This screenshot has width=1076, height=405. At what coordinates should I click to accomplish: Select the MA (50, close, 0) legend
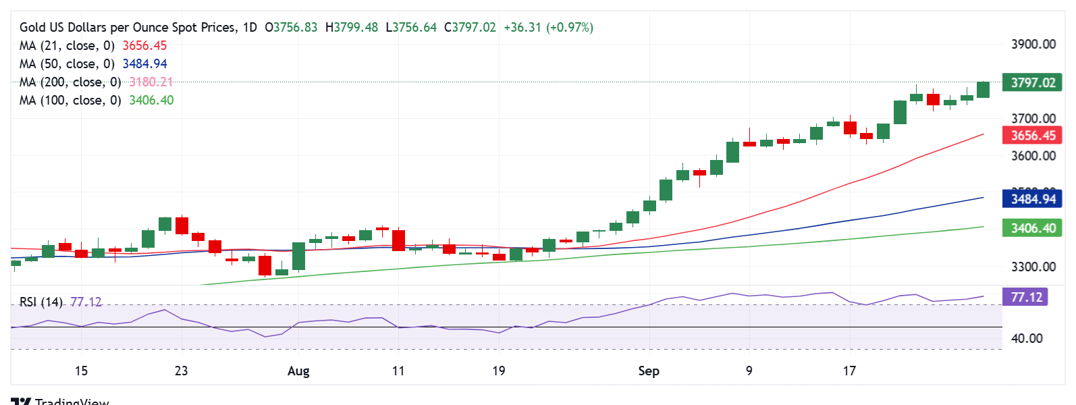(x=67, y=64)
